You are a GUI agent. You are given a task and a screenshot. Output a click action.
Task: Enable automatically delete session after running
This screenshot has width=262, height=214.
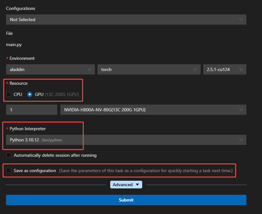point(9,155)
